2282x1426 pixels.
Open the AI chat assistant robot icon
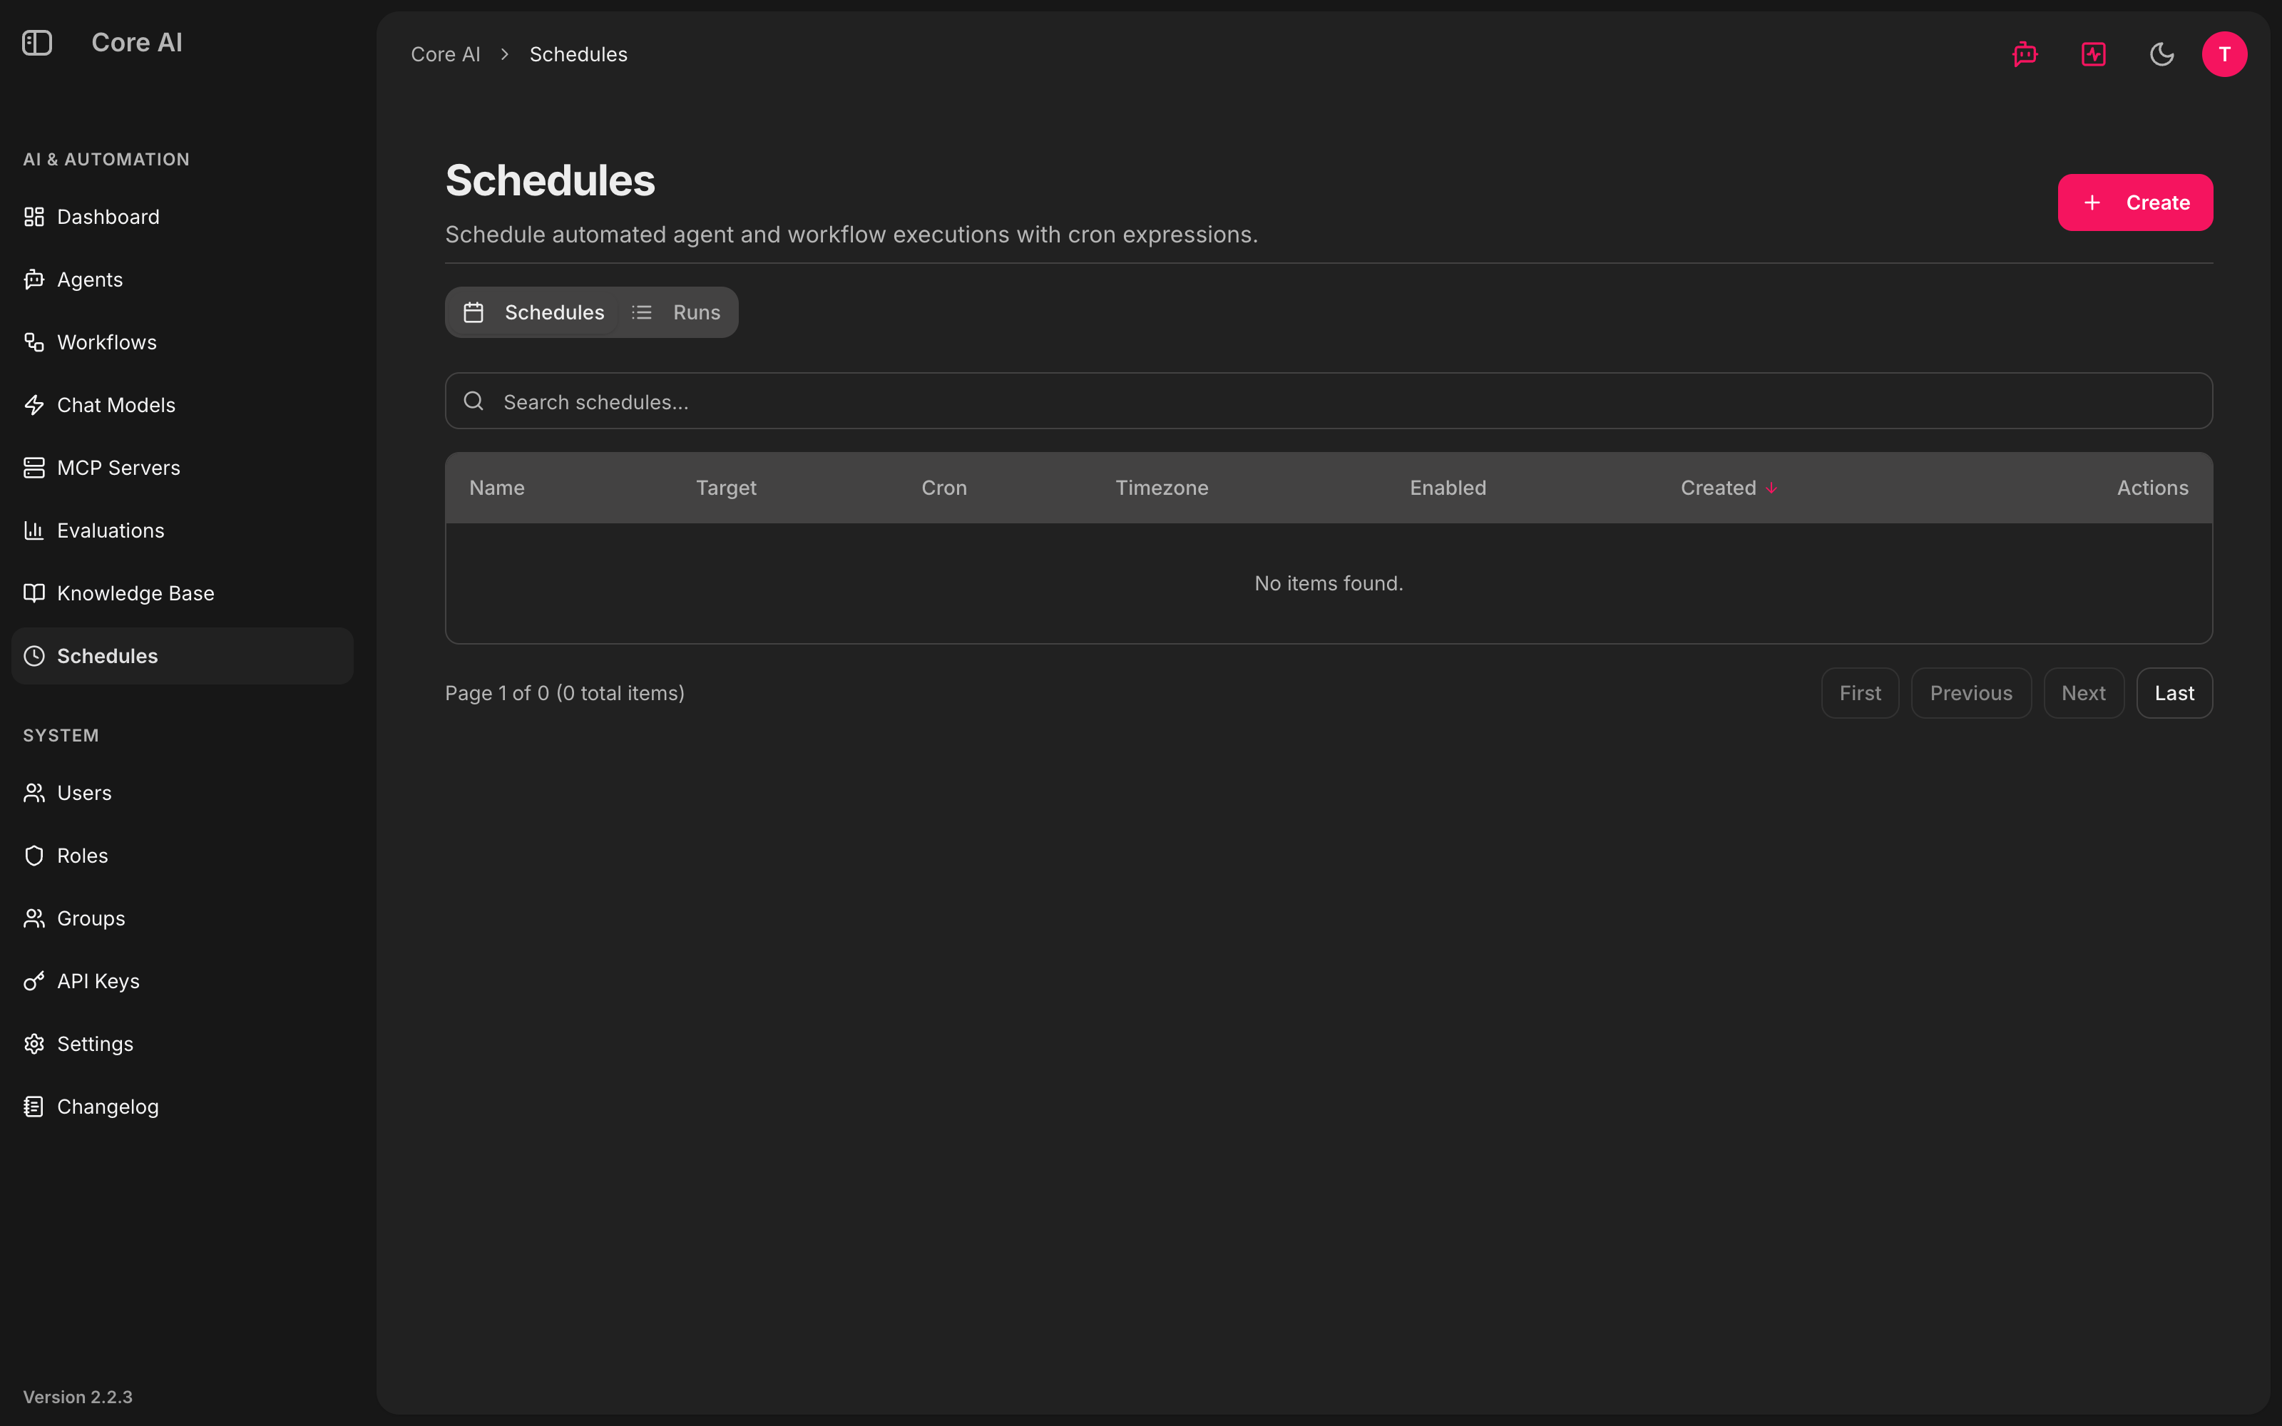[2025, 55]
